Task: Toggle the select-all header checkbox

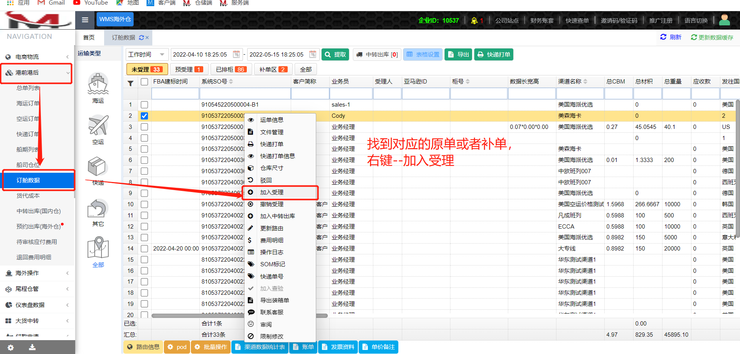Action: [x=144, y=82]
